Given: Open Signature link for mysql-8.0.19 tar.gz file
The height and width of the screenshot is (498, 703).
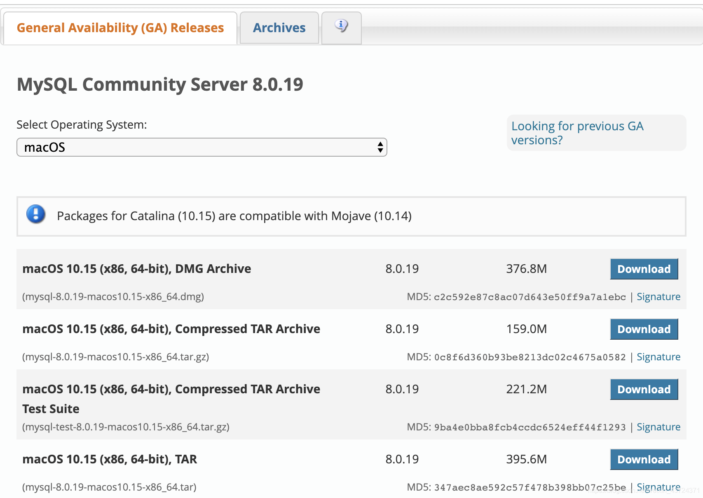Looking at the screenshot, I should [658, 357].
